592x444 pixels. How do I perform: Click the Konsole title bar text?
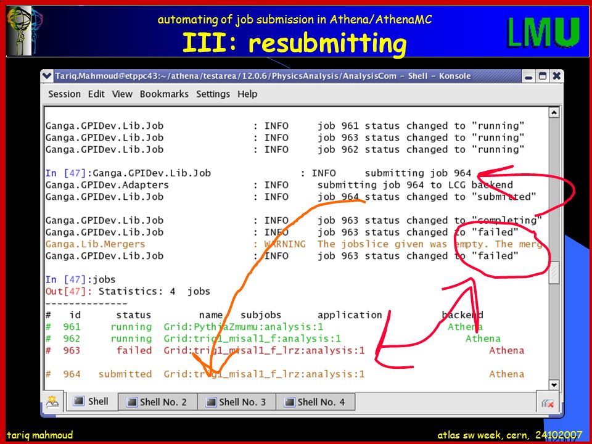263,76
